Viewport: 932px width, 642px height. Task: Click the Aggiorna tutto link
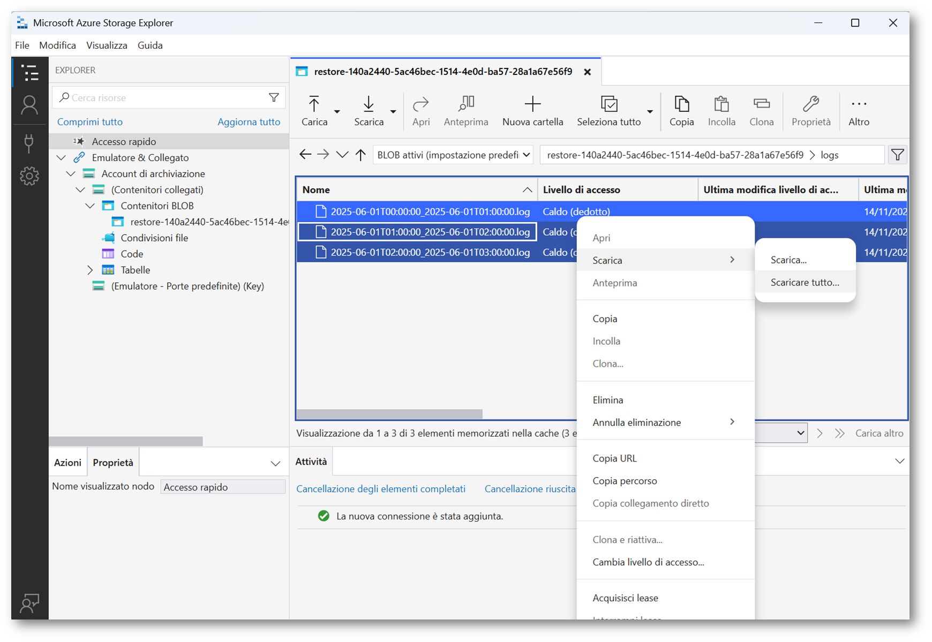click(x=249, y=122)
